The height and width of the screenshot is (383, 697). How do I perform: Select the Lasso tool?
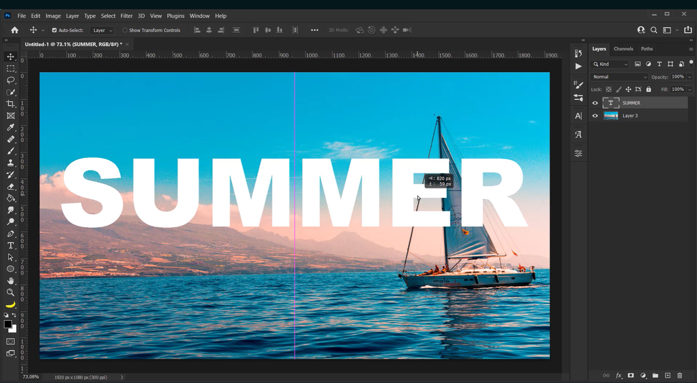pyautogui.click(x=10, y=80)
